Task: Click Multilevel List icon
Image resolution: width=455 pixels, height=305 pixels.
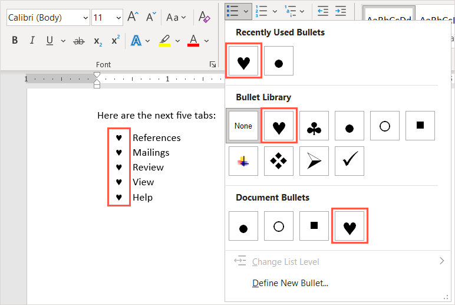Action: pos(290,11)
